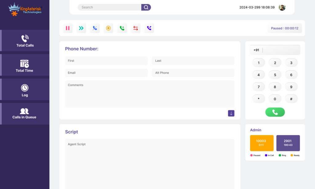Select agent 10003 in the Admin panel
The width and height of the screenshot is (315, 189).
coord(261,143)
